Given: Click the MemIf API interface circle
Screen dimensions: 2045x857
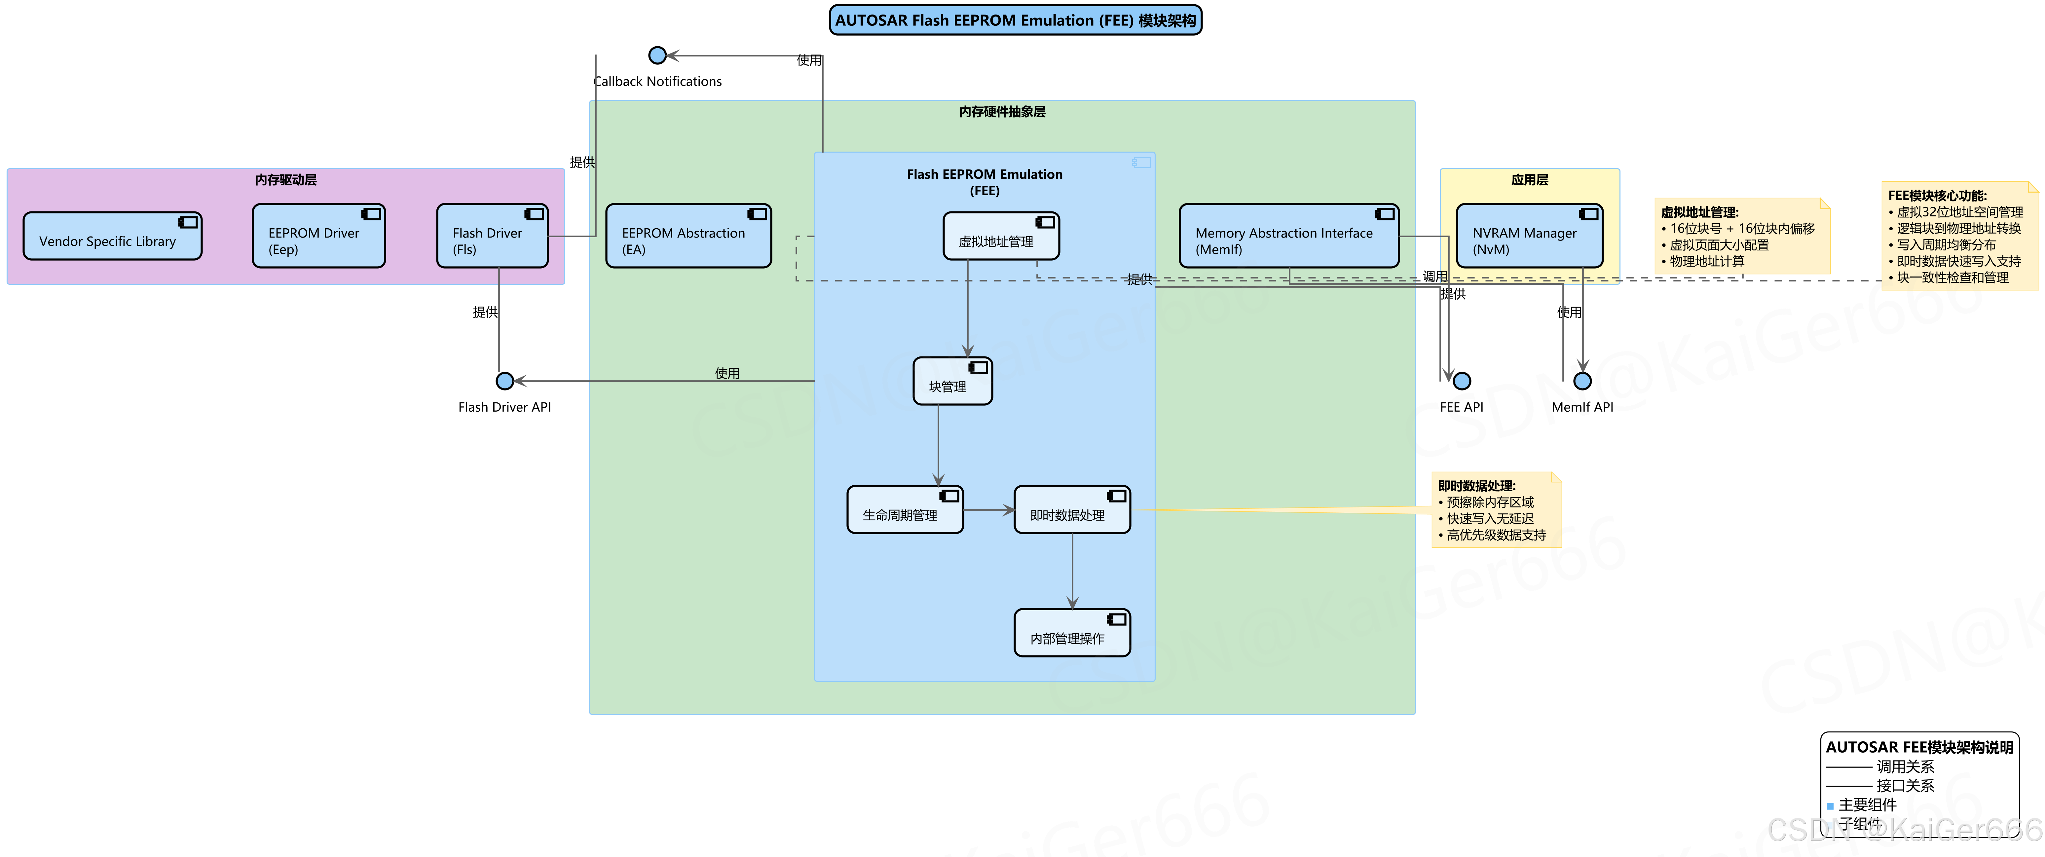Looking at the screenshot, I should (x=1582, y=381).
